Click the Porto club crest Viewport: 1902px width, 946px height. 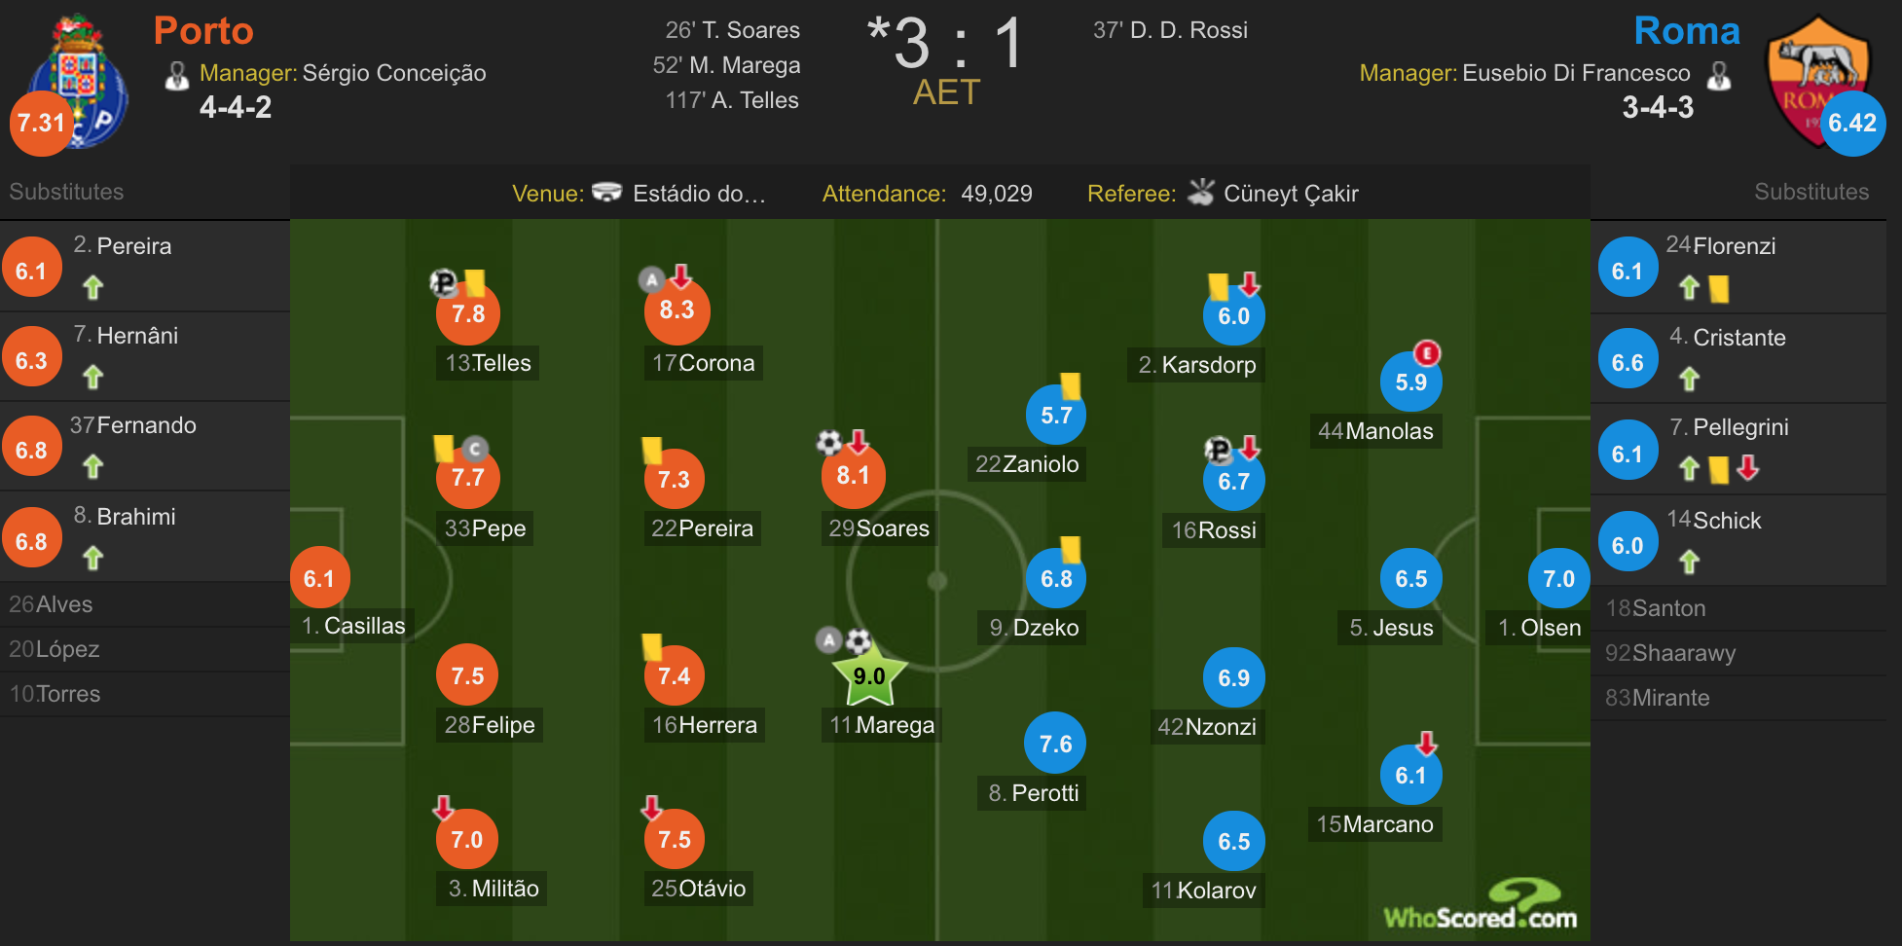point(79,82)
